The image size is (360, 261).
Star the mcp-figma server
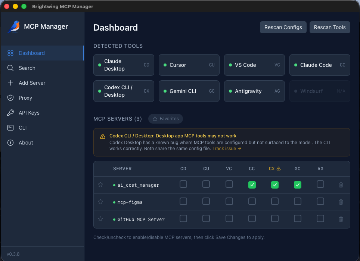point(100,201)
